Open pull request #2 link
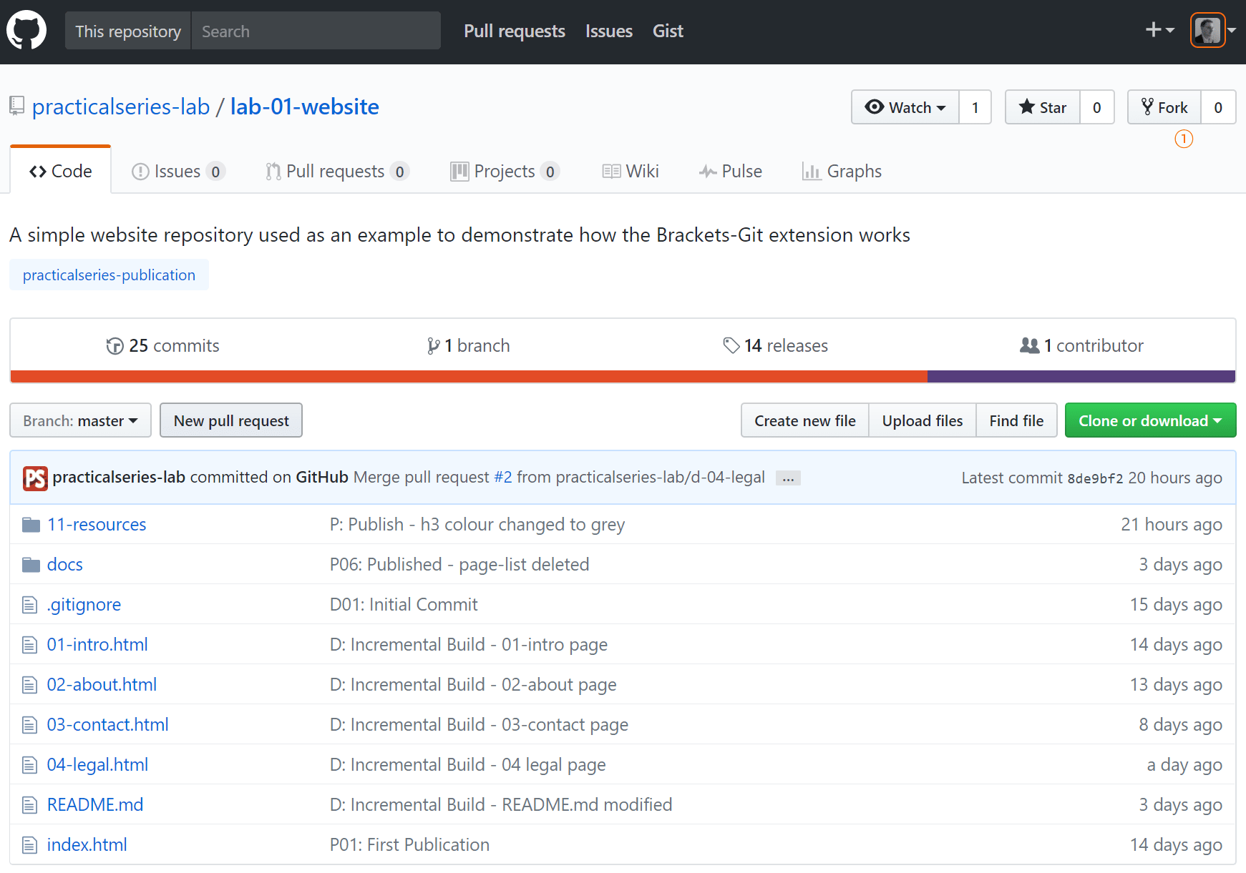The width and height of the screenshot is (1246, 873). tap(503, 477)
